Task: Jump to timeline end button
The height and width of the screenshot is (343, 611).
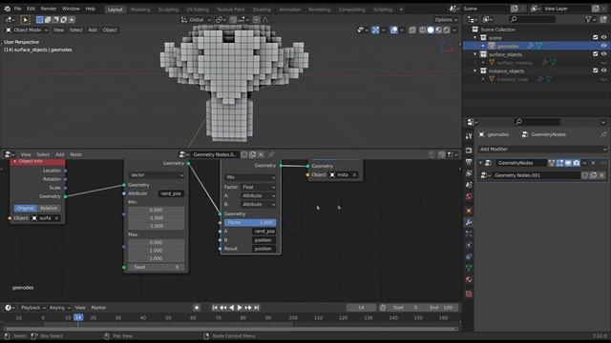Action: click(257, 308)
